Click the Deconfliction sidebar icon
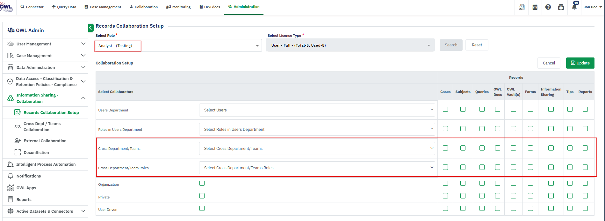This screenshot has height=221, width=605. 18,152
